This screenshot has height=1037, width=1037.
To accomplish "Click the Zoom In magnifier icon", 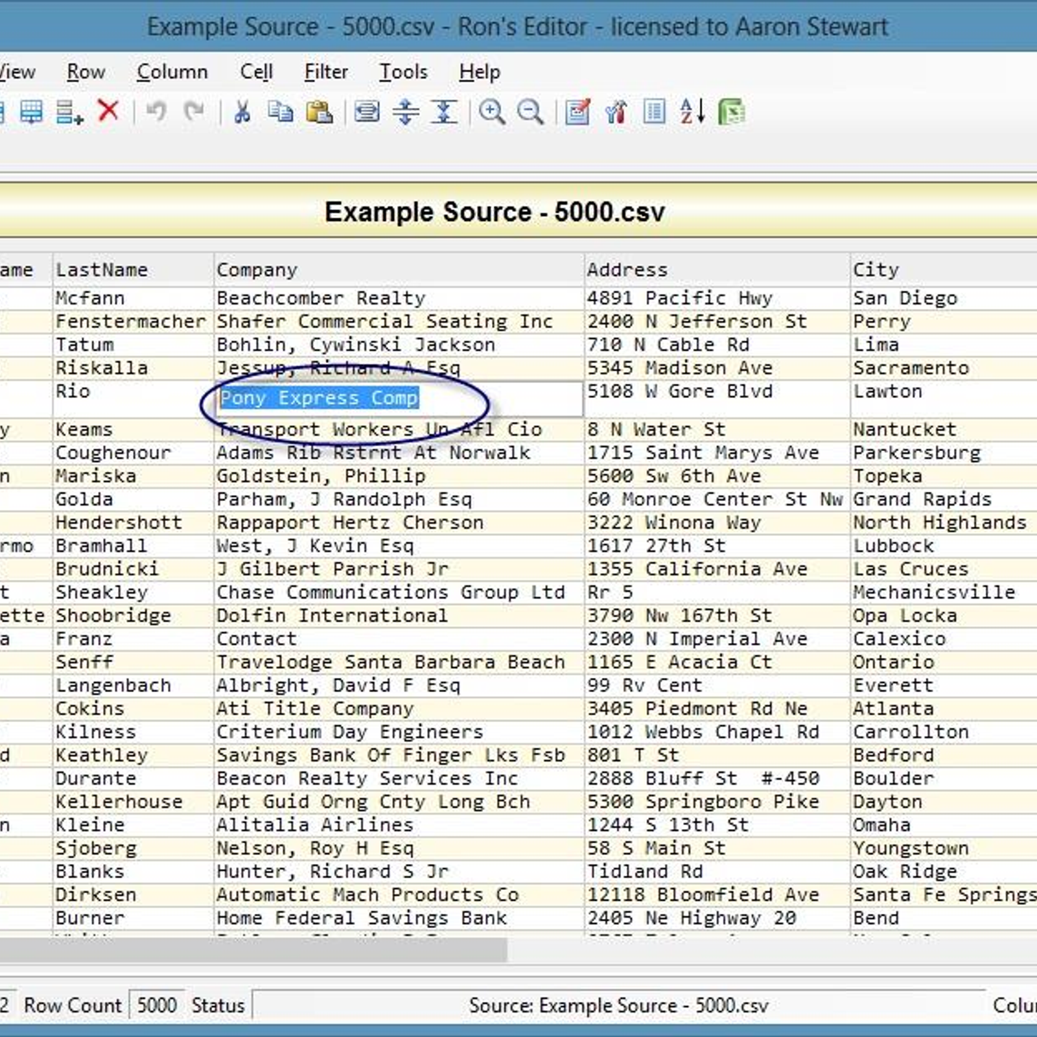I will click(x=492, y=112).
